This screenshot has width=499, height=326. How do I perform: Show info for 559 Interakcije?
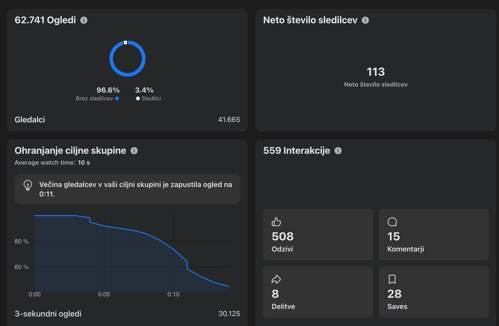tap(338, 151)
